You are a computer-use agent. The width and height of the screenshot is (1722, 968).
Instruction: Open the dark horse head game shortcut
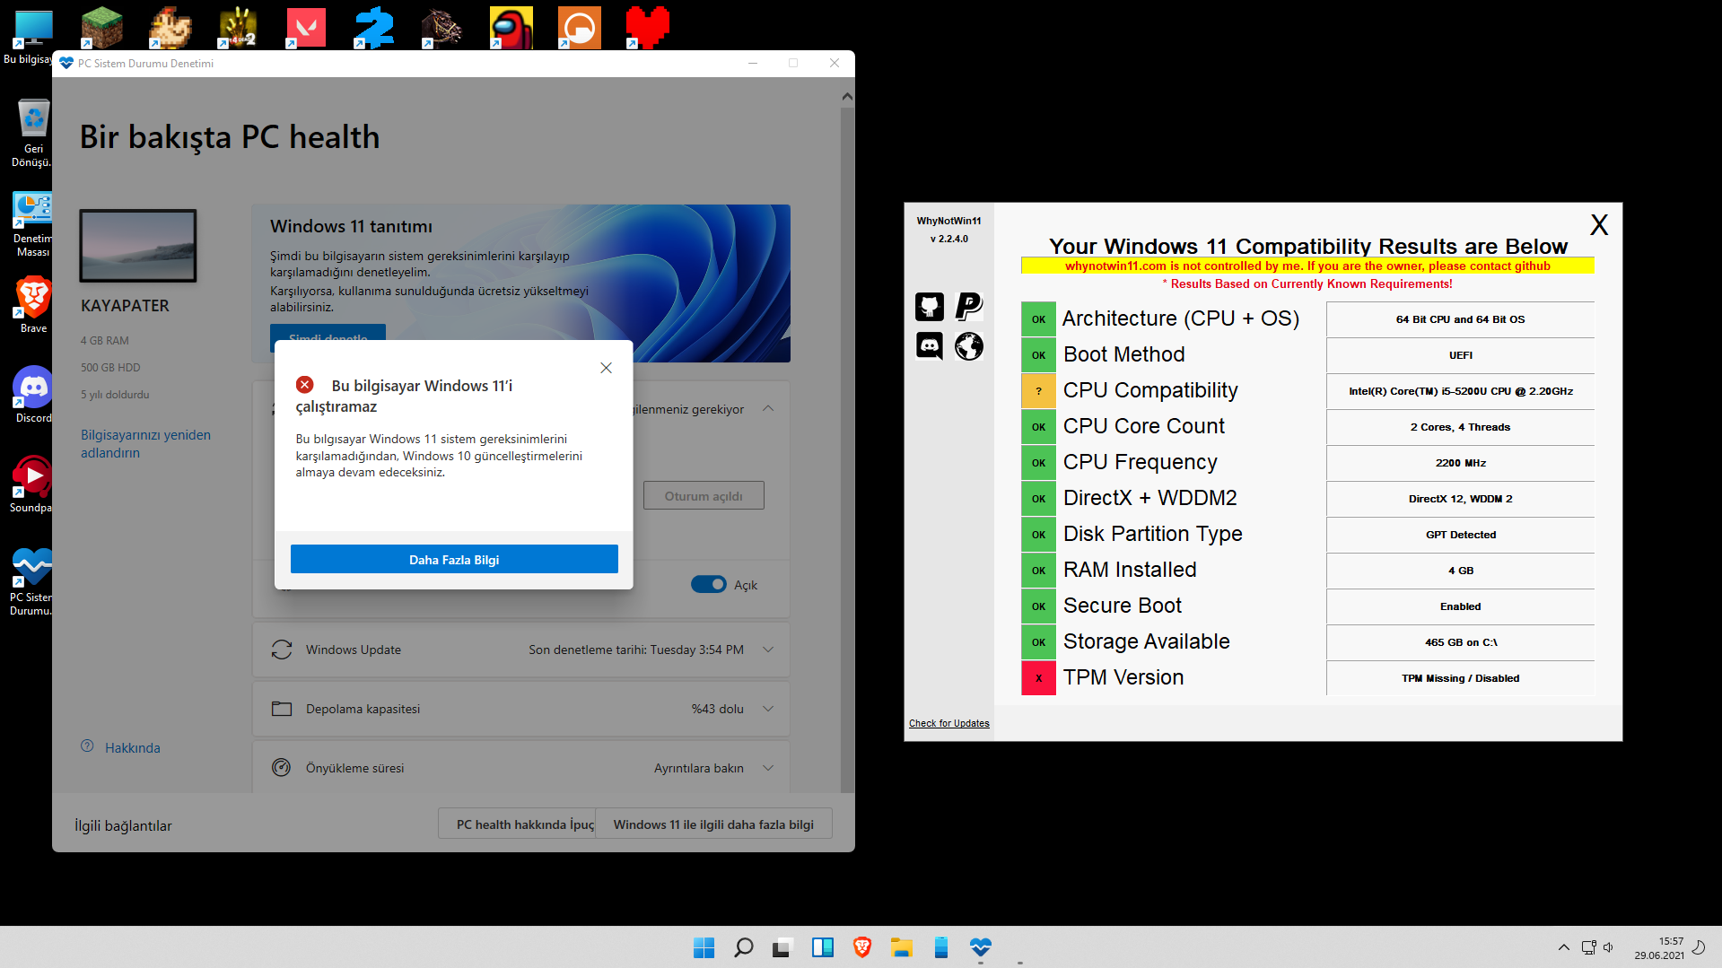coord(442,28)
